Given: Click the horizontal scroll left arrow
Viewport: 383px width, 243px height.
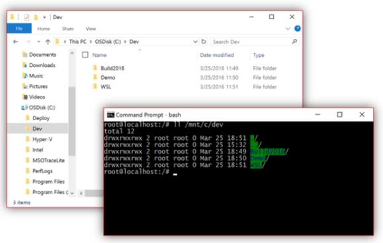Looking at the screenshot, I should [81, 193].
